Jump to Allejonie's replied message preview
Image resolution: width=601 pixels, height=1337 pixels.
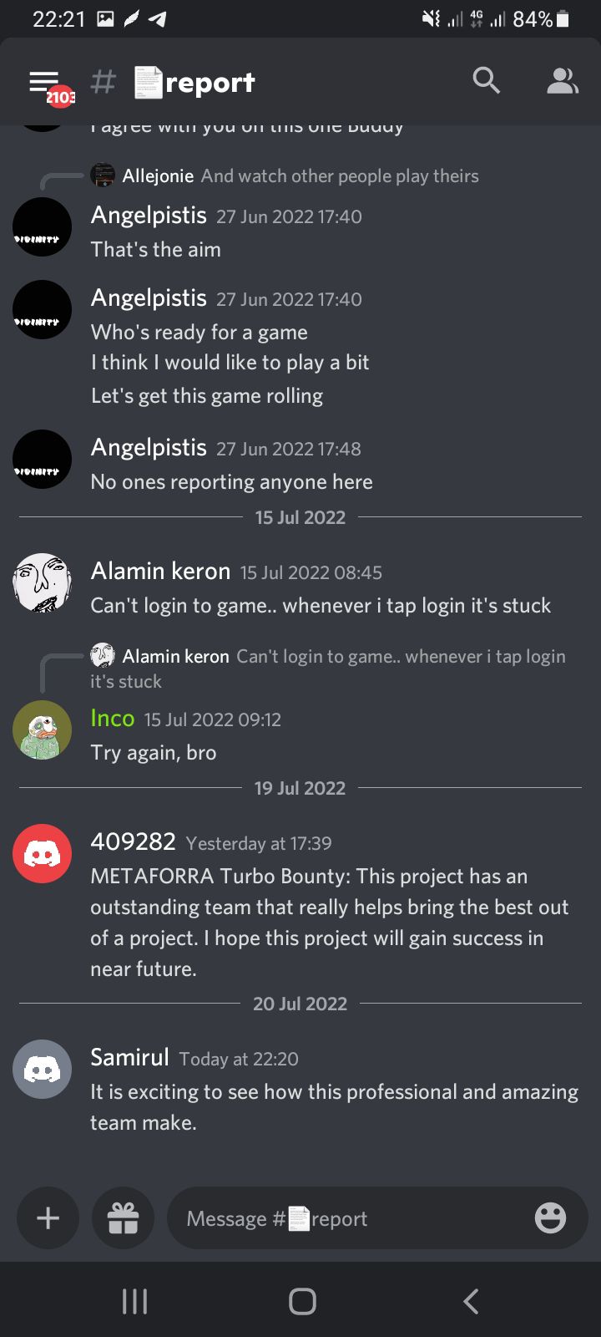click(300, 175)
